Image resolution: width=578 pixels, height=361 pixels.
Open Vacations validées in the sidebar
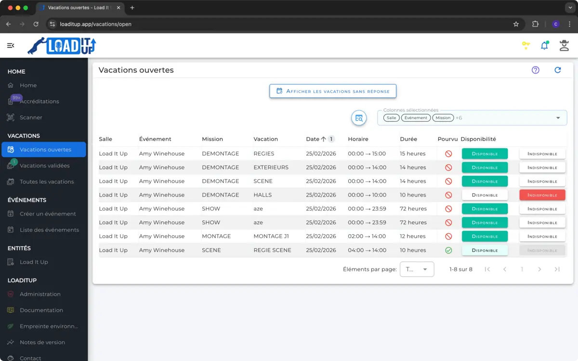(44, 166)
